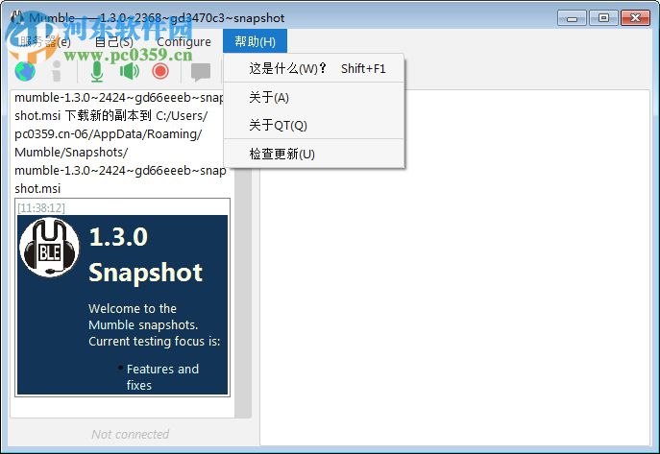The image size is (660, 454).
Task: Open the 自己(S) menu
Action: point(114,41)
